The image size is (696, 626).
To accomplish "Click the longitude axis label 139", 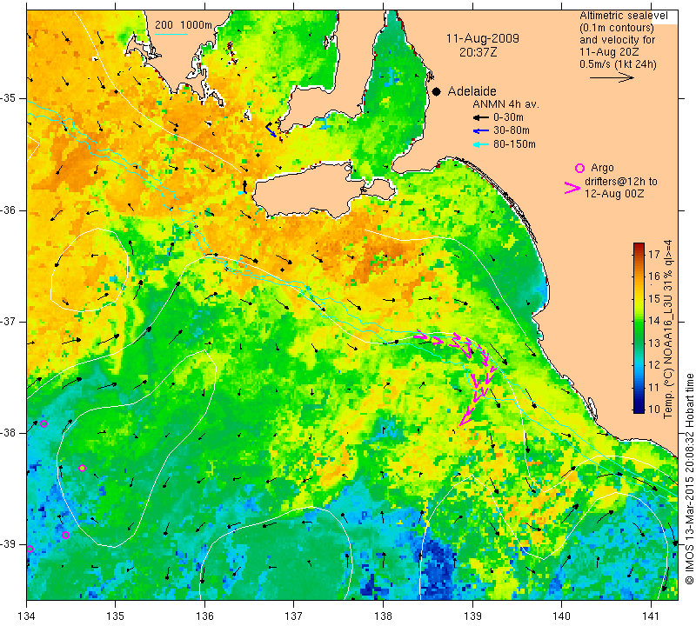I will point(472,616).
